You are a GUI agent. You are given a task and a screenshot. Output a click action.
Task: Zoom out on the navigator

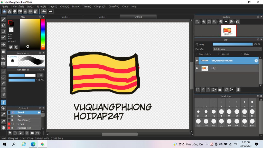pyautogui.click(x=214, y=22)
